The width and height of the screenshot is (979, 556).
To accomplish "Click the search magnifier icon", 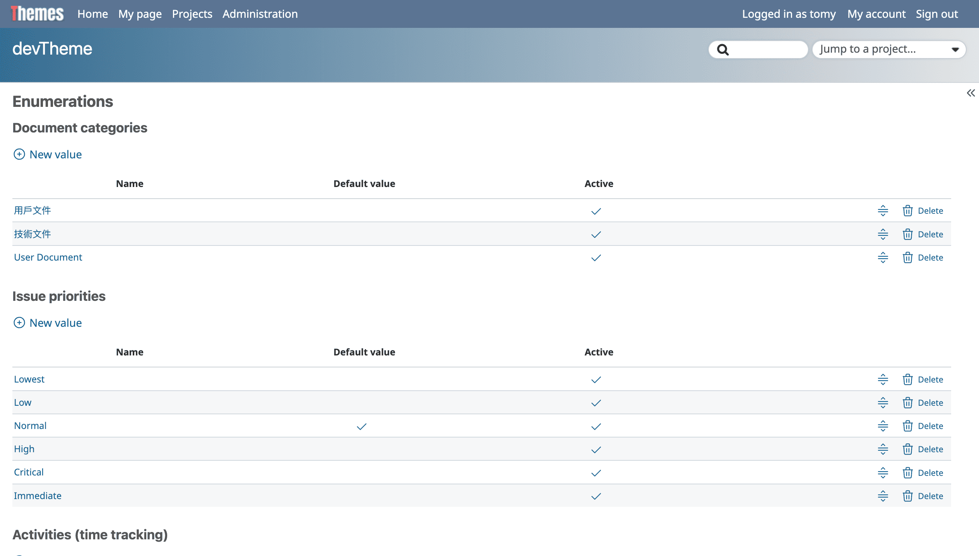I will pyautogui.click(x=722, y=50).
